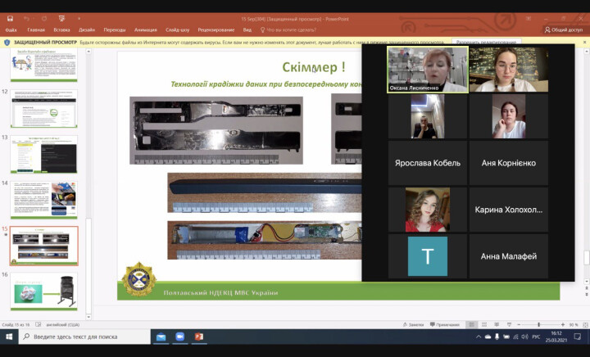Expand hidden system tray icons chevron
The height and width of the screenshot is (357, 590).
pyautogui.click(x=477, y=337)
